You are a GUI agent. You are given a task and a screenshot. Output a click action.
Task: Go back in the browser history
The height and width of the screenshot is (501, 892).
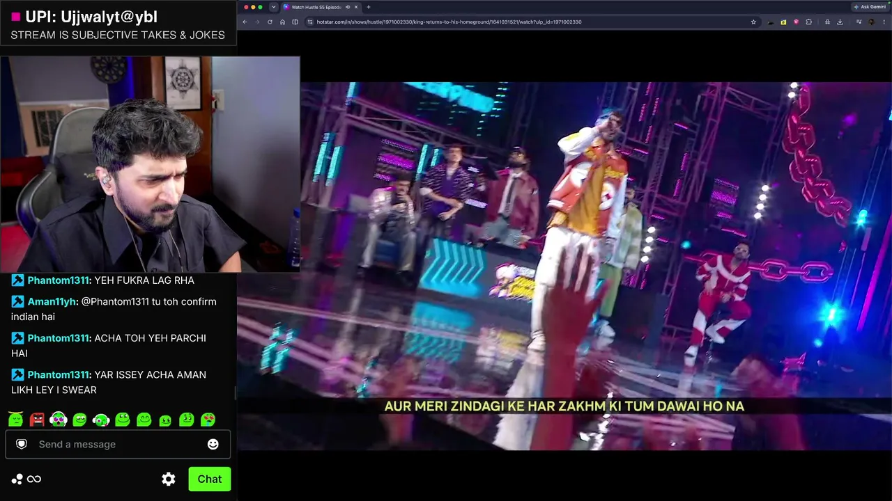(245, 22)
